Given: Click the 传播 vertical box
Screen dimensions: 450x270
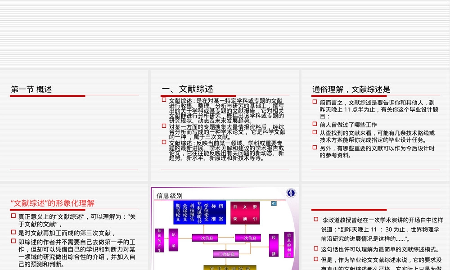Looking at the screenshot, I should [274, 245].
